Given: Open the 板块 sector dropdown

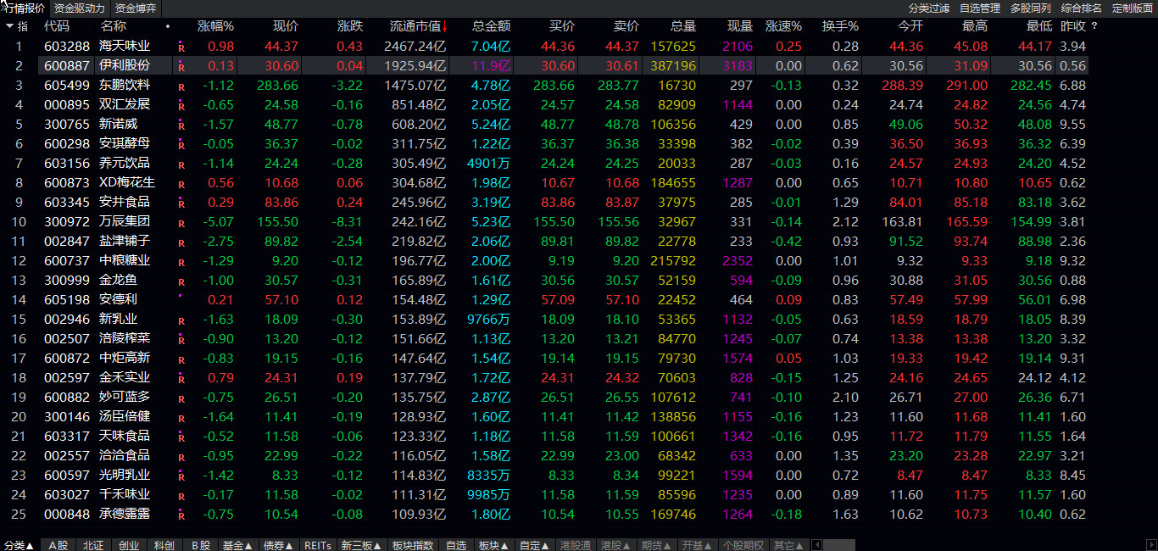Looking at the screenshot, I should tap(494, 545).
